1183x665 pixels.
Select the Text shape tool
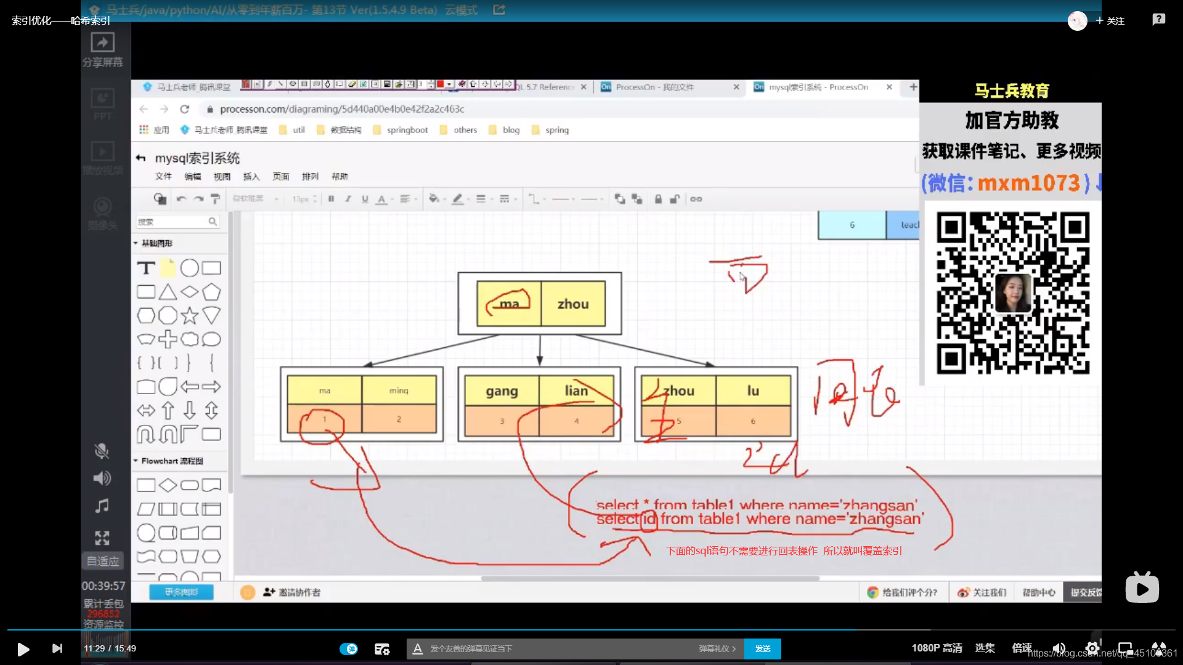pos(146,268)
